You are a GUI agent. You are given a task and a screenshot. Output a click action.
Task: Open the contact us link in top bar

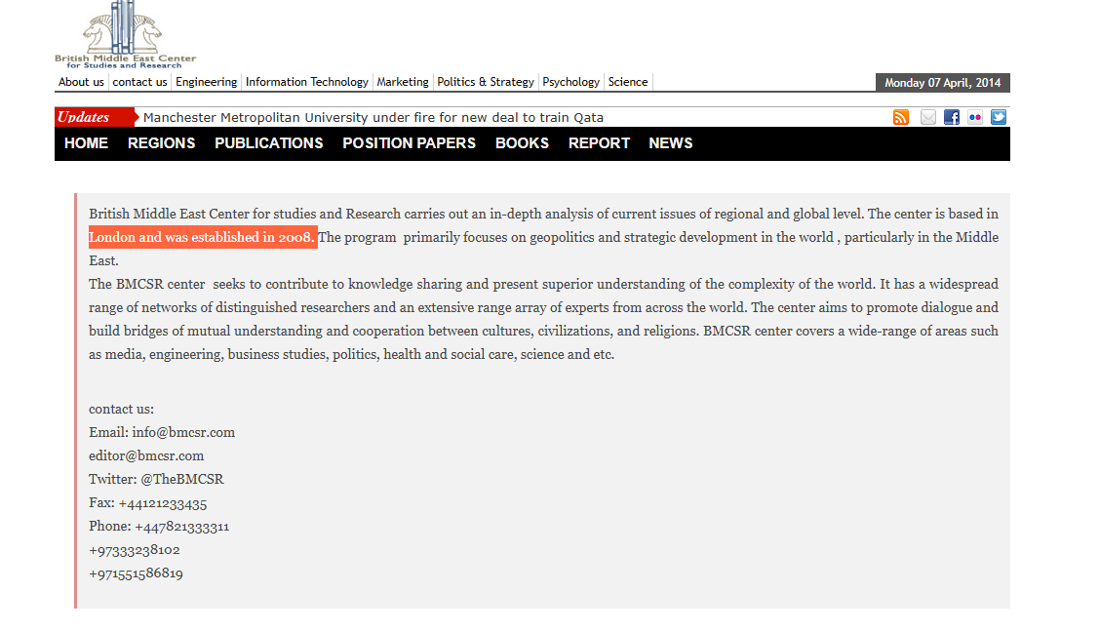pyautogui.click(x=139, y=82)
